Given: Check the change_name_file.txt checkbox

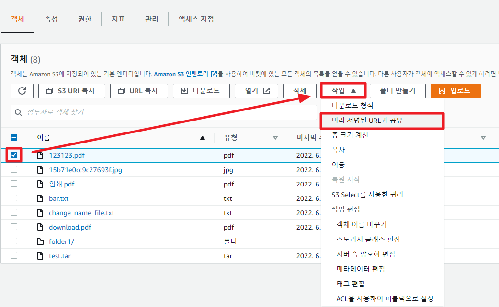Looking at the screenshot, I should tap(14, 212).
